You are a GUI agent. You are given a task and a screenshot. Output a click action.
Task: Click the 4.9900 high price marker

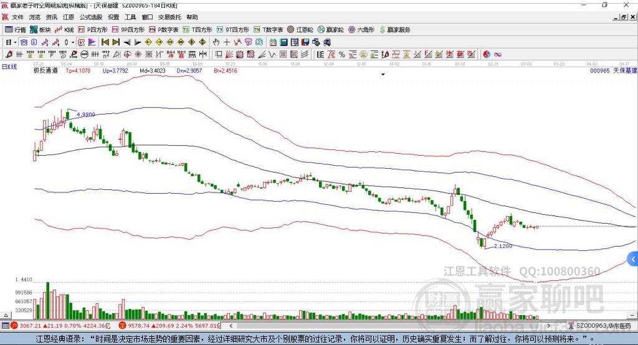click(x=86, y=115)
